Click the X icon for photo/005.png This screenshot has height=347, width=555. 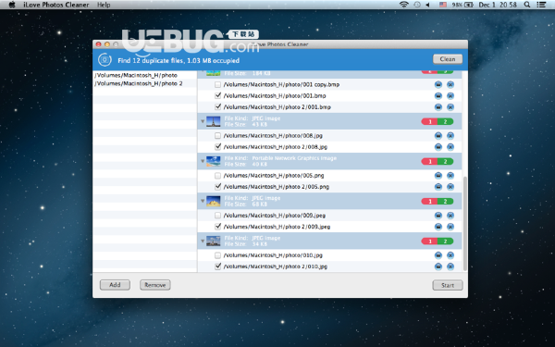coord(450,176)
